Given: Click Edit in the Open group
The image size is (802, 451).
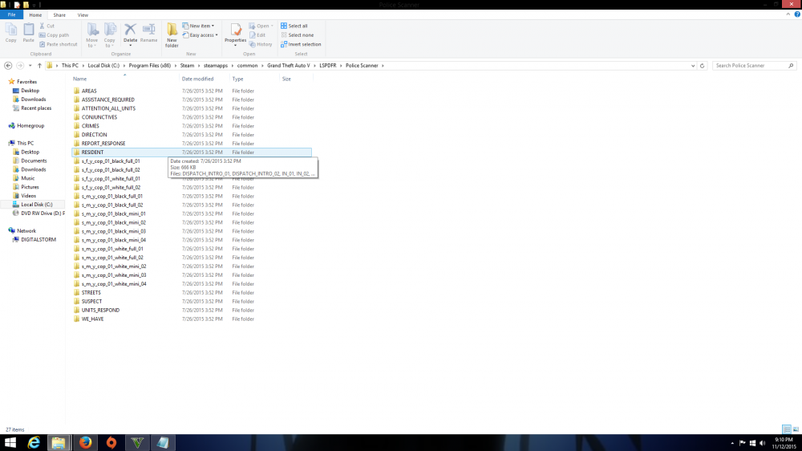Looking at the screenshot, I should pyautogui.click(x=257, y=35).
